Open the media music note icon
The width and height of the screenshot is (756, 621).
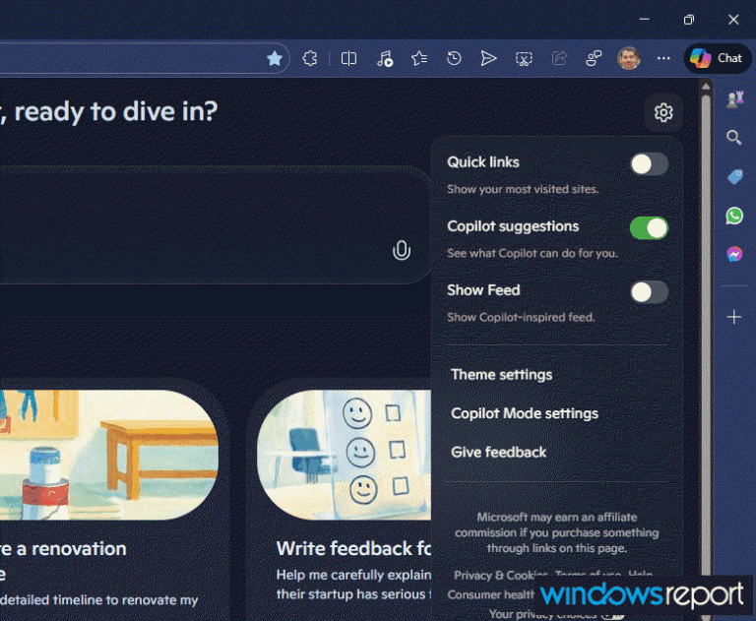point(384,59)
